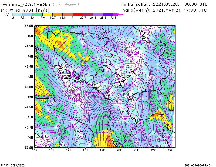Screen dimensions: 216x167
Task: Click the '2021.MAY.21' valid date
Action: [167, 10]
